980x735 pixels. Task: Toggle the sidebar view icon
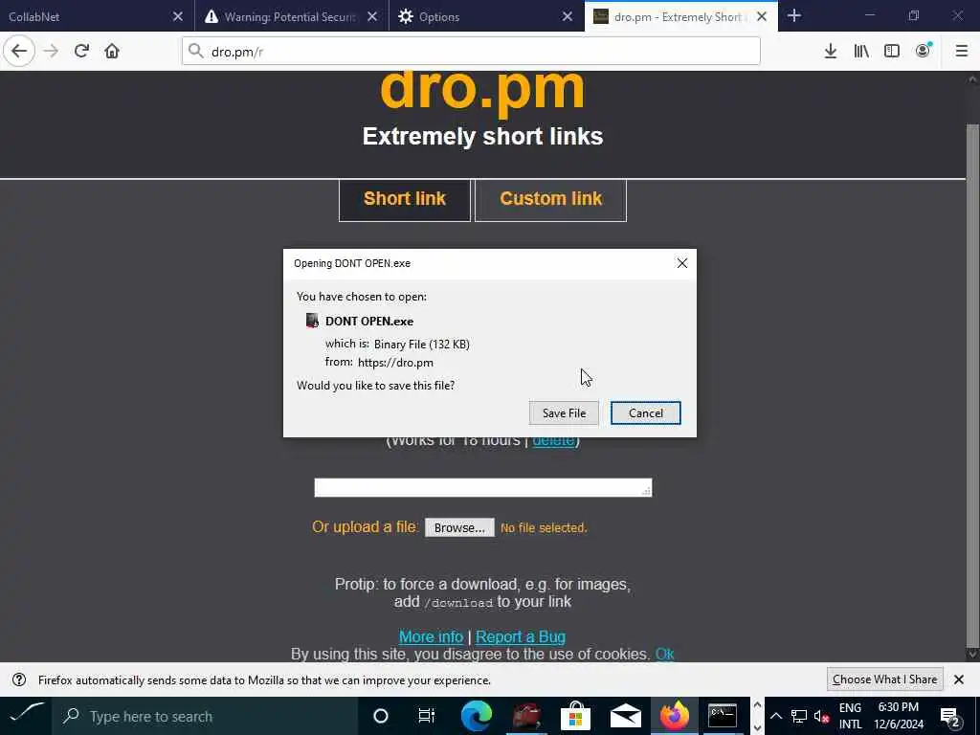(x=892, y=52)
